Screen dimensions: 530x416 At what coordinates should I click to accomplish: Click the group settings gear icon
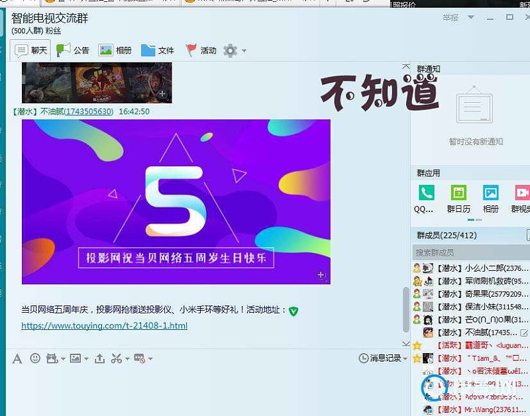[230, 51]
